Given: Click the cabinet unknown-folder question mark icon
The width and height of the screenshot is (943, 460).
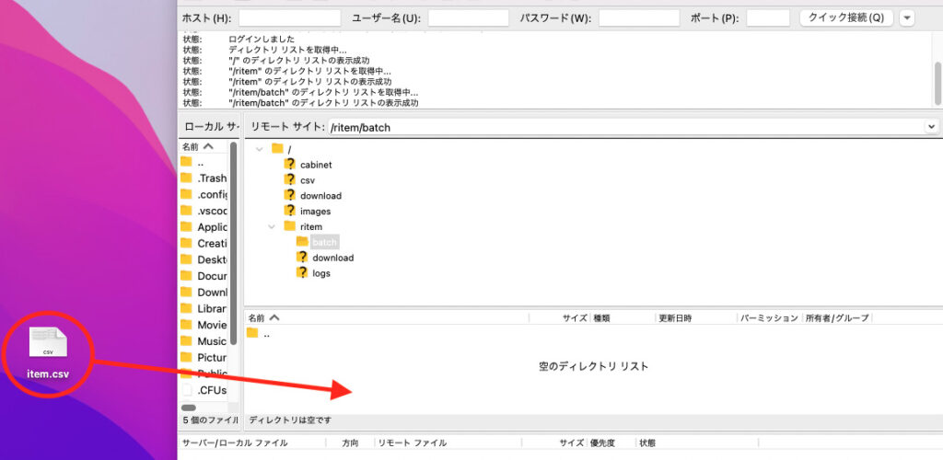Looking at the screenshot, I should click(290, 164).
